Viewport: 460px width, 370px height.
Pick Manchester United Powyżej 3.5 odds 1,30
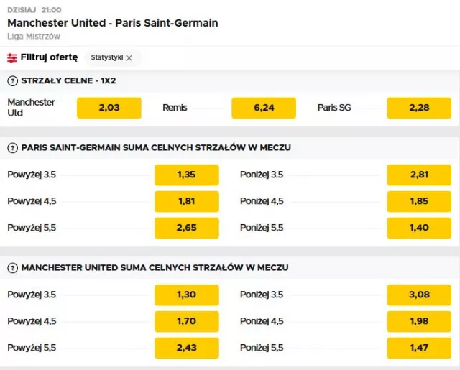186,295
